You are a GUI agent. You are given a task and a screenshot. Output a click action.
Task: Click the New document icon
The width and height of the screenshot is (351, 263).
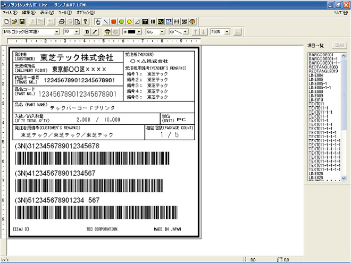coord(6,22)
